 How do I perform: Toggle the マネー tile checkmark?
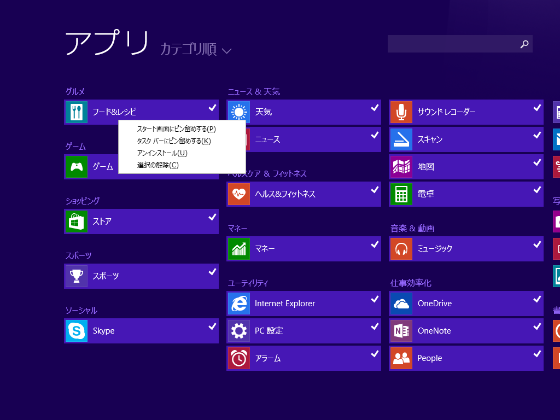(375, 244)
